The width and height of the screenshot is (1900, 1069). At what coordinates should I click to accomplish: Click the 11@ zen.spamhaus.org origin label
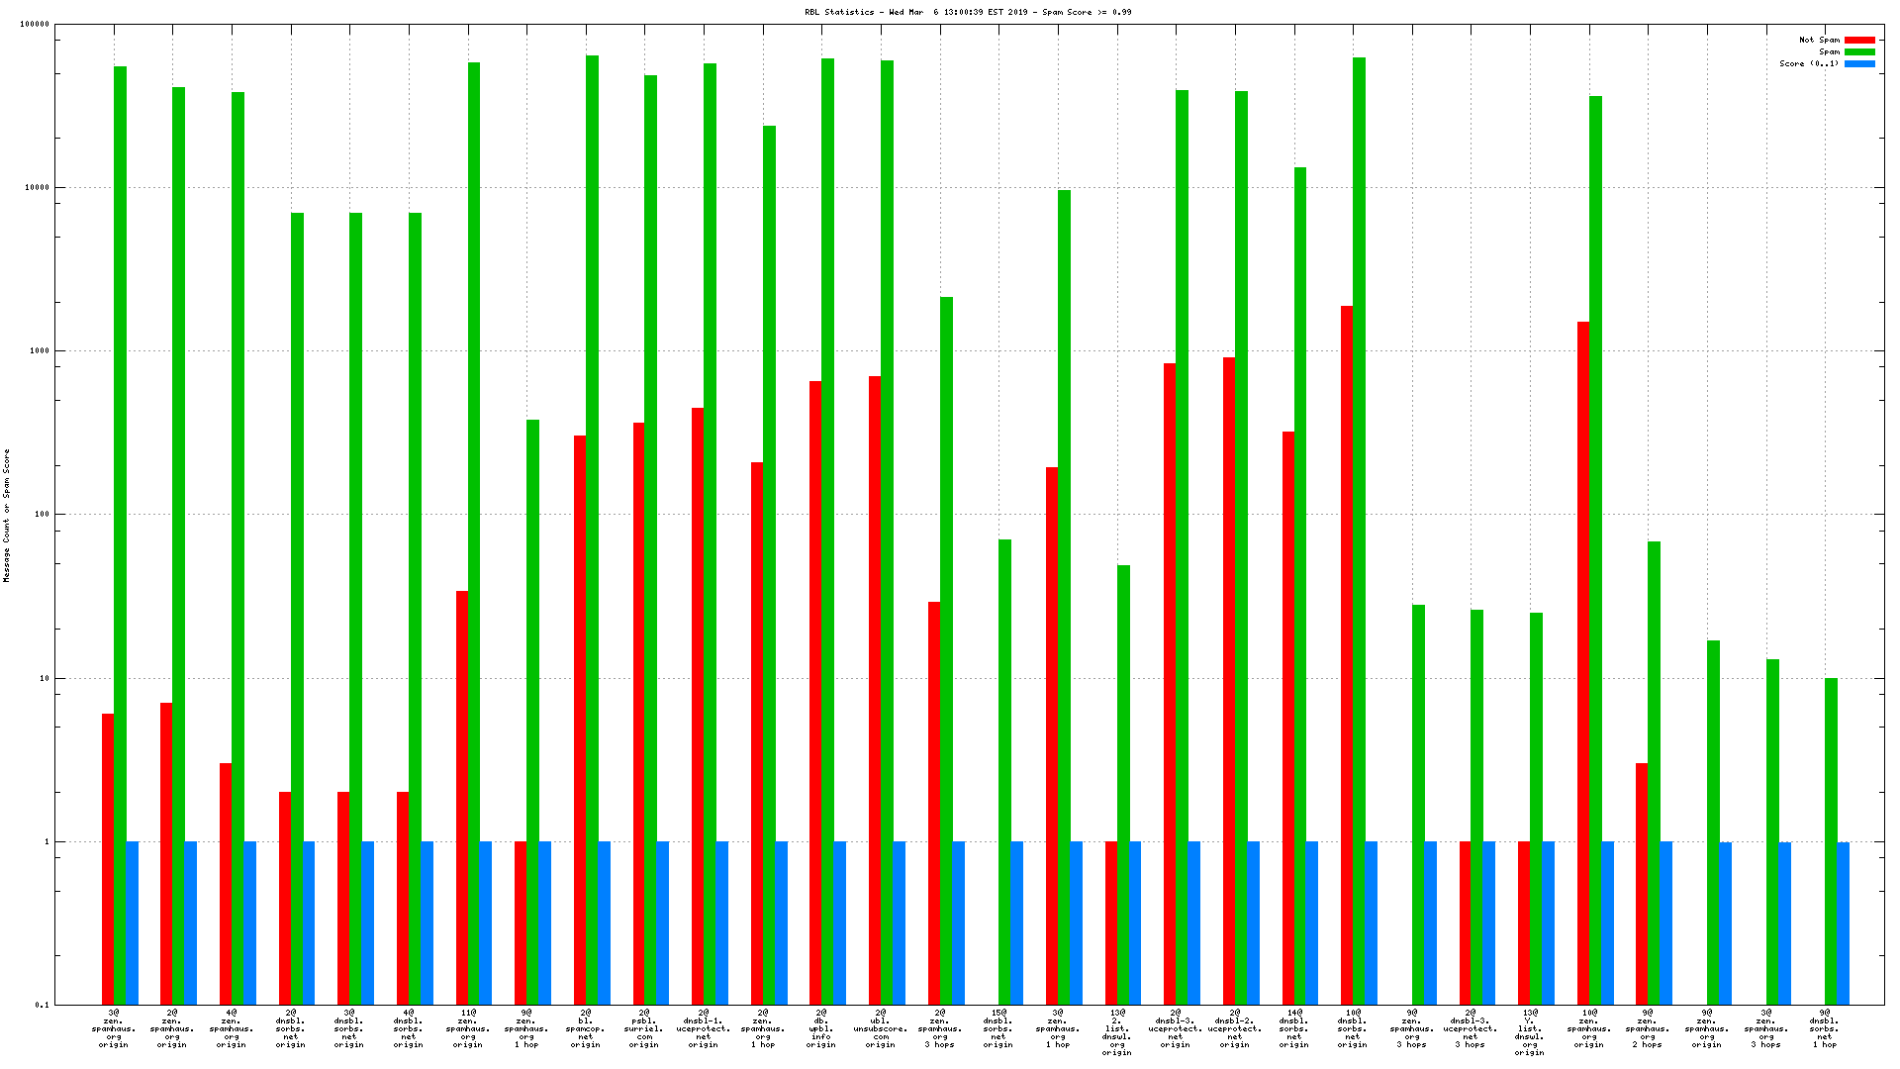click(x=467, y=1028)
